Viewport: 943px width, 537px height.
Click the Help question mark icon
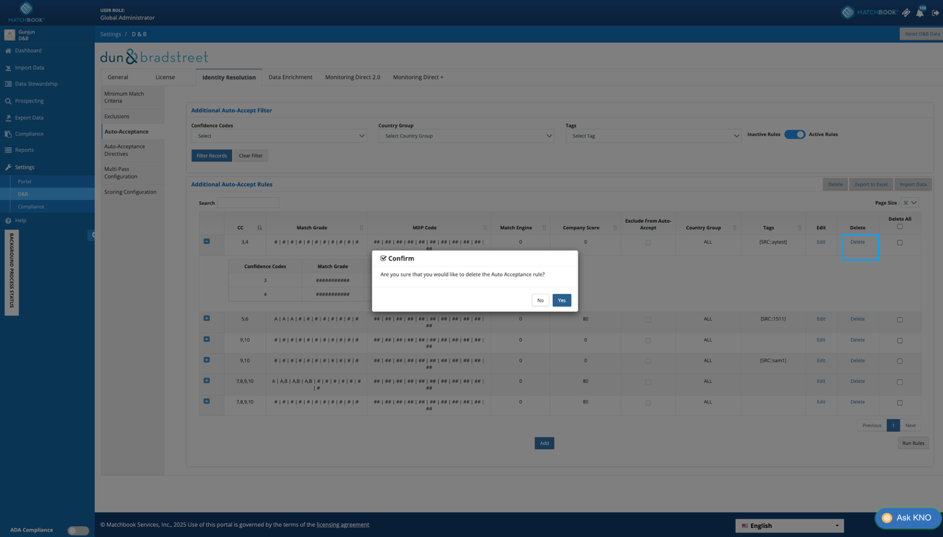pos(8,220)
